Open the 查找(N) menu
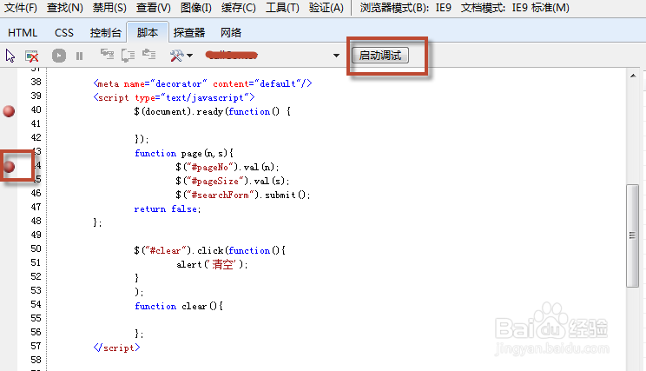The height and width of the screenshot is (371, 646). click(64, 8)
